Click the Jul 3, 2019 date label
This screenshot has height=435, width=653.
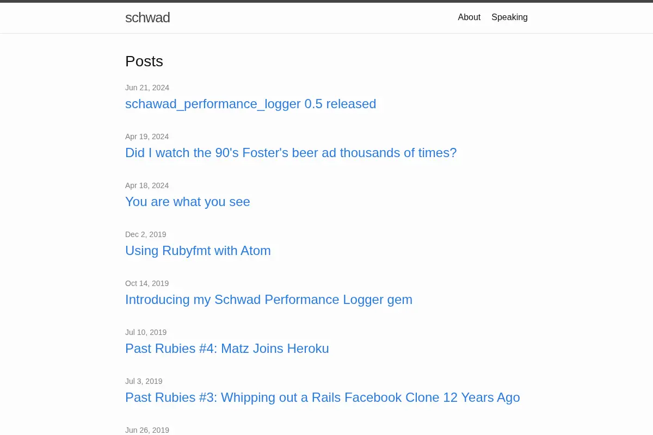(144, 381)
